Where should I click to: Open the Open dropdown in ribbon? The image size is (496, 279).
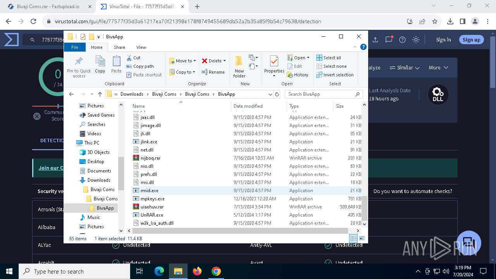[298, 58]
